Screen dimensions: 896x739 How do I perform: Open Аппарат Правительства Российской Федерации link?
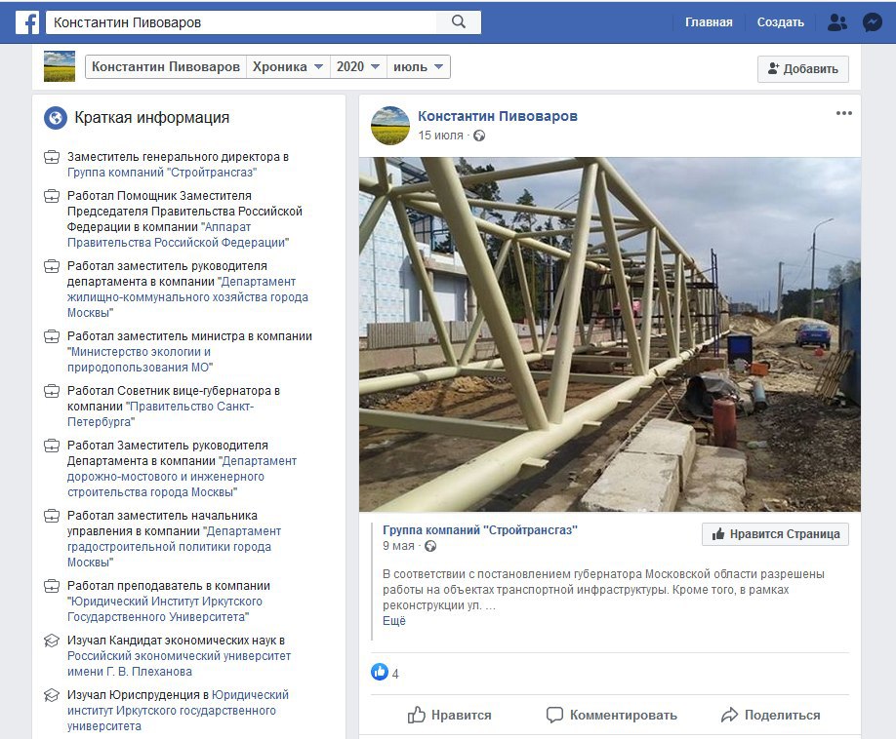tap(179, 235)
